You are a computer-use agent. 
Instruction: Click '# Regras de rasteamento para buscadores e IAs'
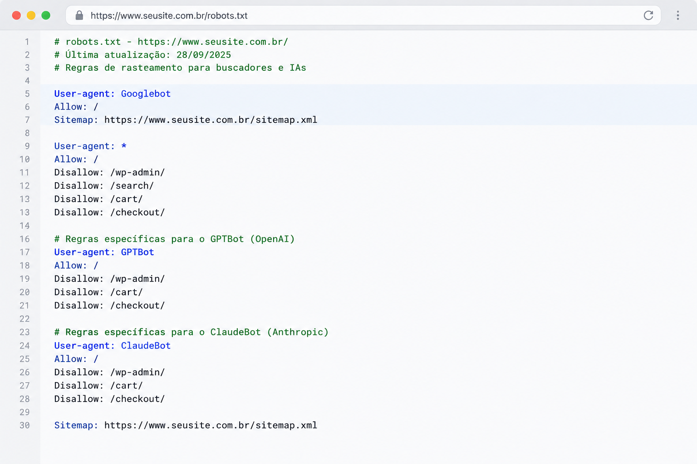(x=180, y=68)
